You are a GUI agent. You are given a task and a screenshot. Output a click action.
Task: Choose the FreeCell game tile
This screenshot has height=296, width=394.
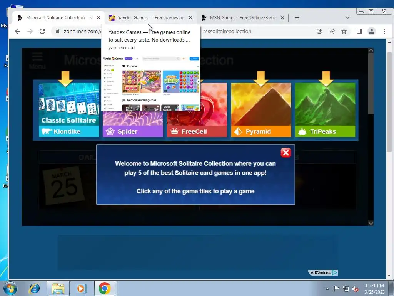tap(197, 124)
